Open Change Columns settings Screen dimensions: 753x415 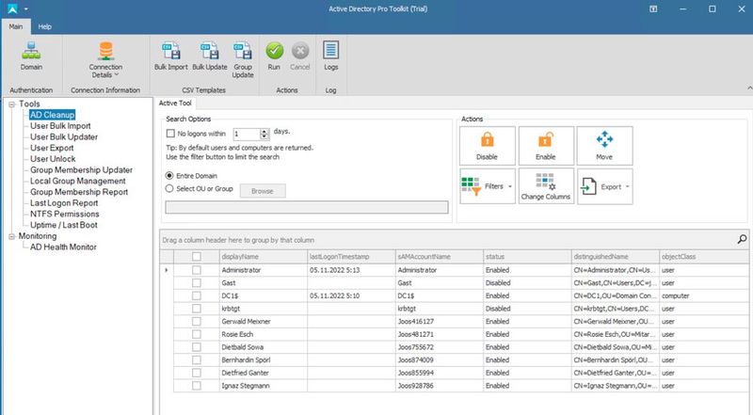546,186
